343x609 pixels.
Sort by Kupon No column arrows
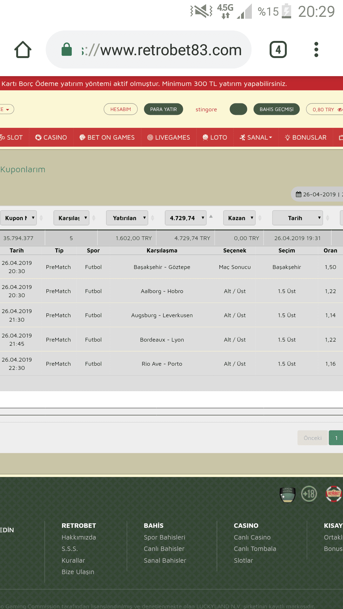click(x=41, y=218)
